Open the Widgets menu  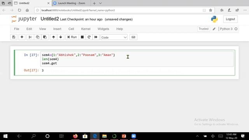pos(103,29)
